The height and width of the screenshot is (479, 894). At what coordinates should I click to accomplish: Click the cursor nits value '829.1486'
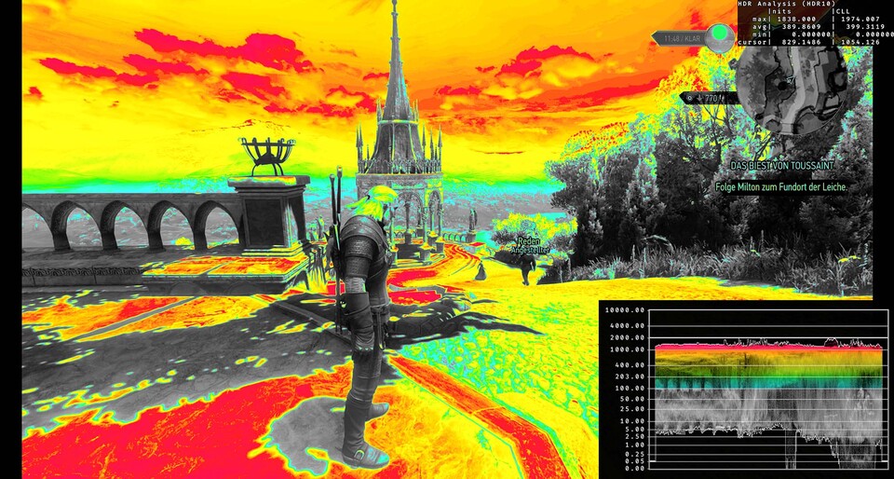click(x=803, y=42)
